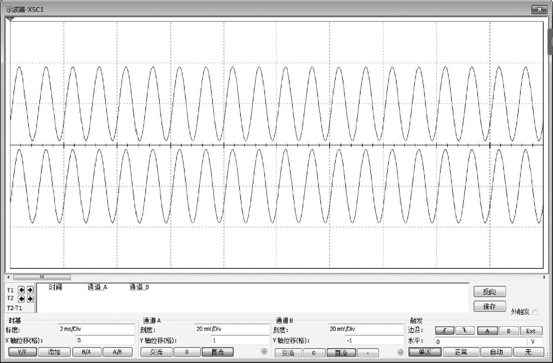Select rising edge trigger icon

pos(445,331)
